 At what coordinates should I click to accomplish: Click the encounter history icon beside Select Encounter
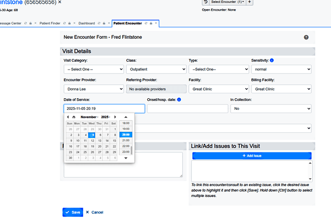click(x=205, y=2)
